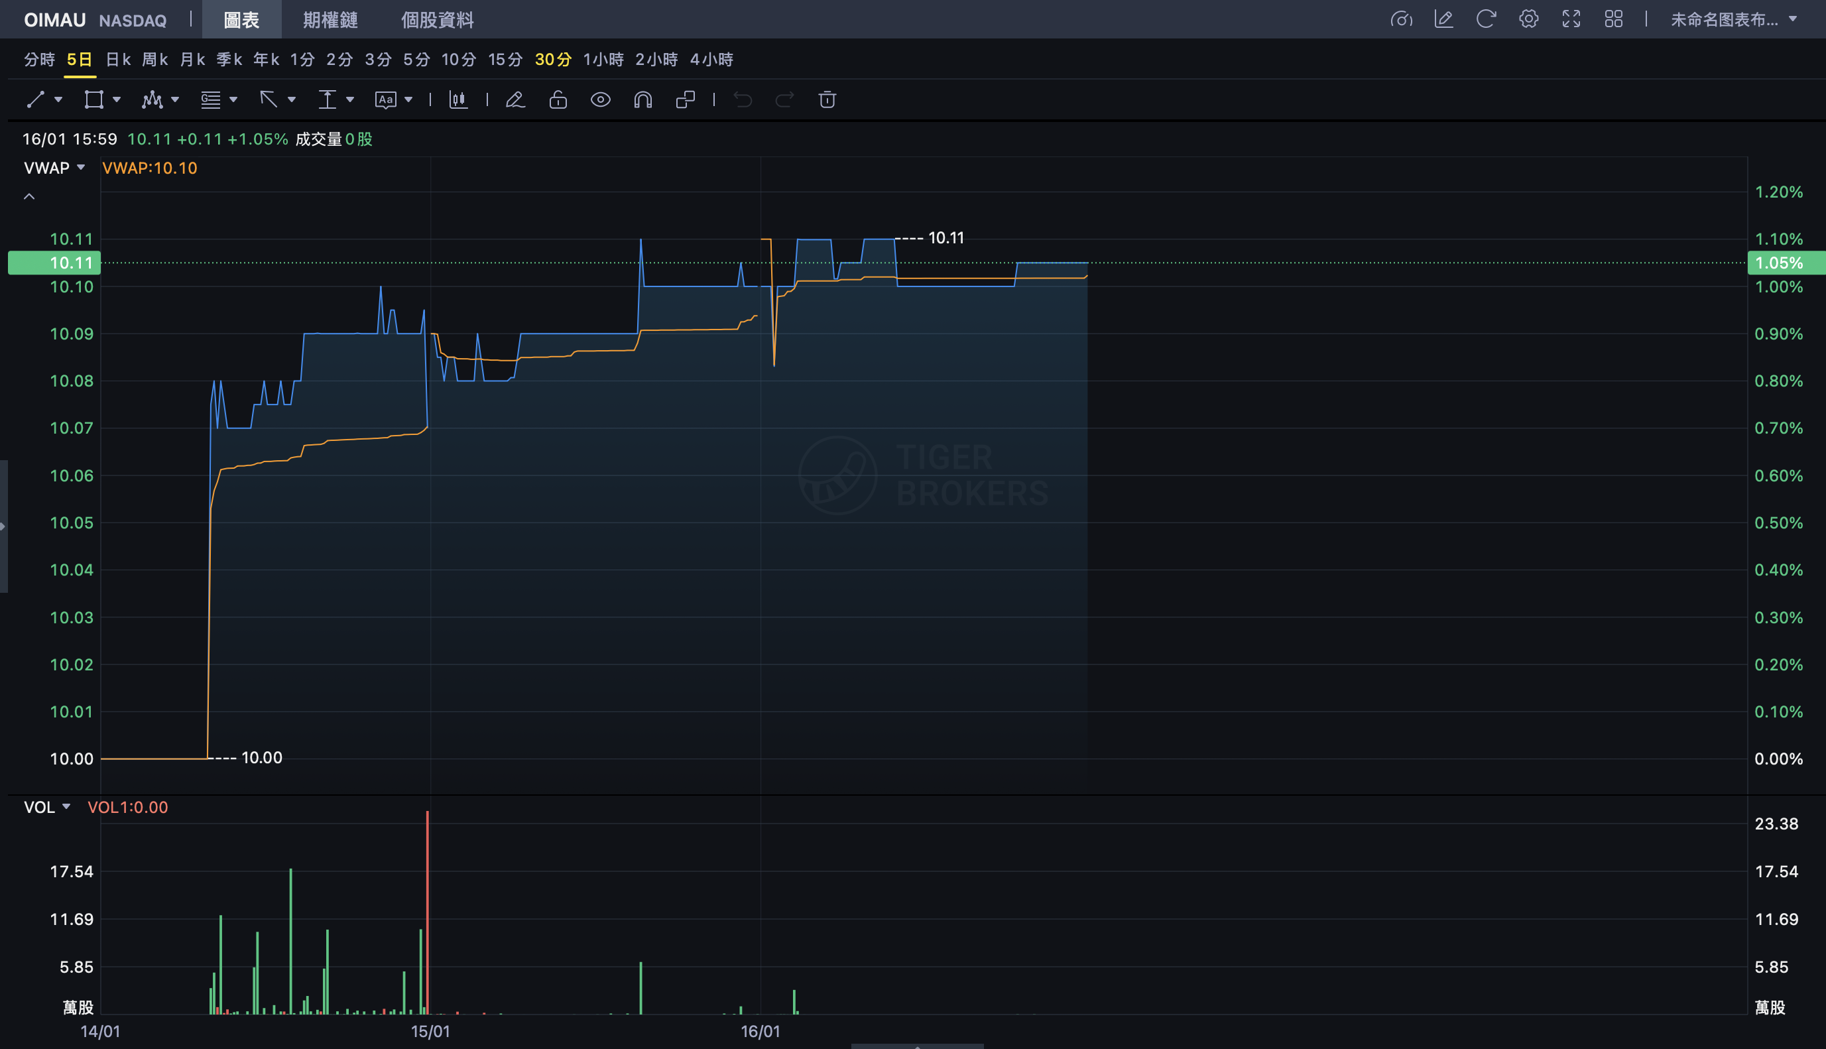
Task: Open the text annotation tool dropdown arrow
Action: (408, 99)
